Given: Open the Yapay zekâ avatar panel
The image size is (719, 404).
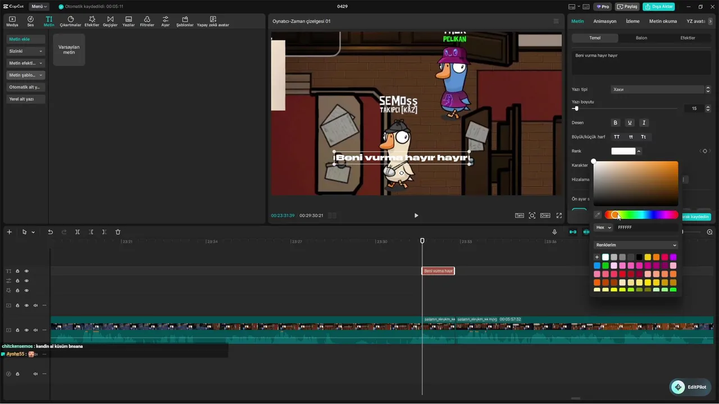Looking at the screenshot, I should tap(213, 21).
